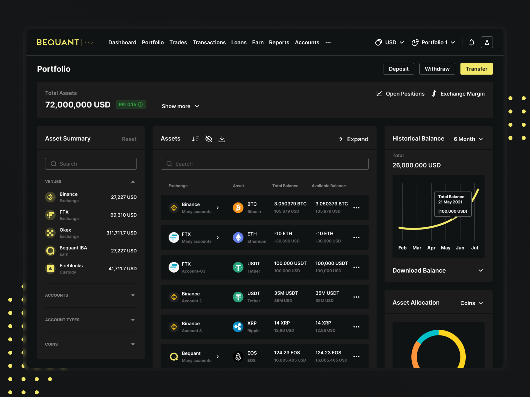Image resolution: width=530 pixels, height=397 pixels.
Task: Expand the ACCOUNTS filter section
Action: (133, 295)
